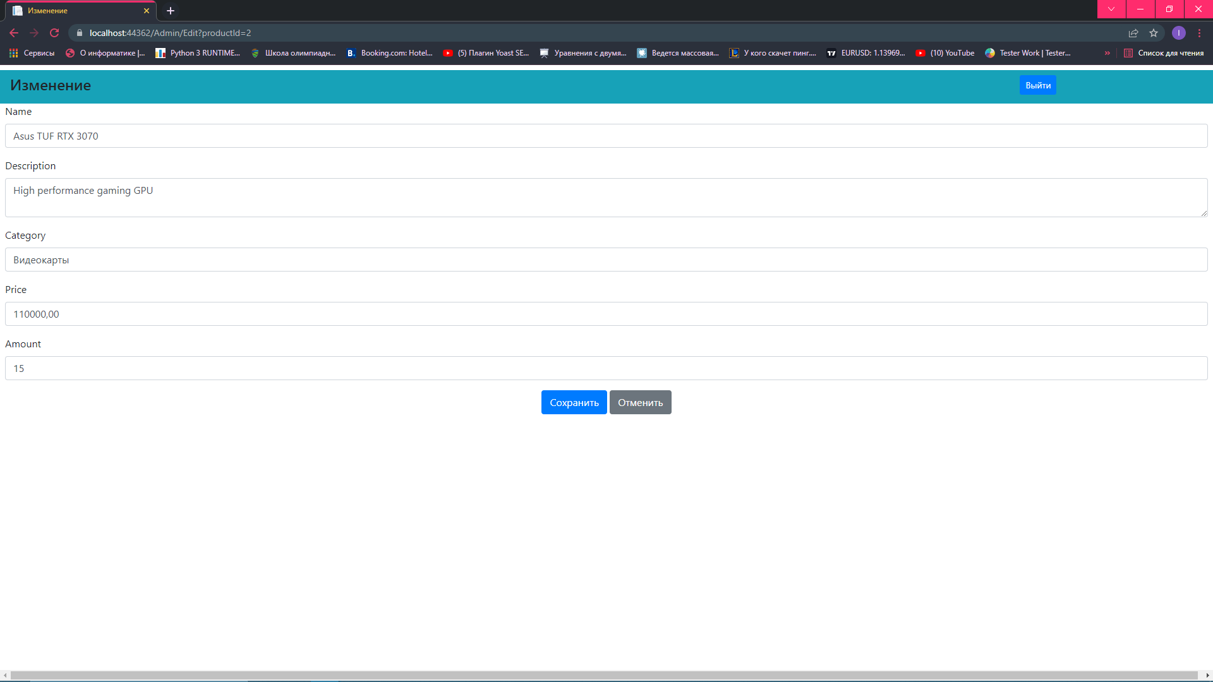Click the share icon in the address bar
The width and height of the screenshot is (1213, 682).
(1133, 33)
